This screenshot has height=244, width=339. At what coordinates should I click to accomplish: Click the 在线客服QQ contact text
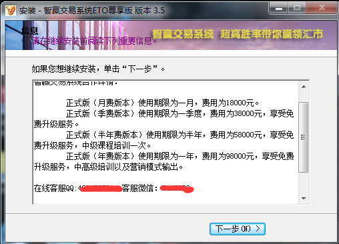click(x=55, y=189)
